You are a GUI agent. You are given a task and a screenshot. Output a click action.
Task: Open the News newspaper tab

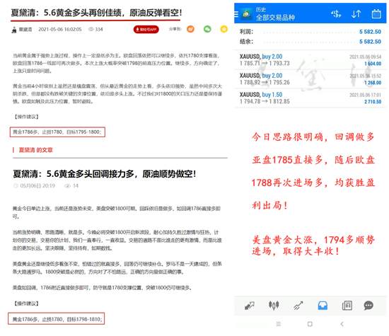347,306
